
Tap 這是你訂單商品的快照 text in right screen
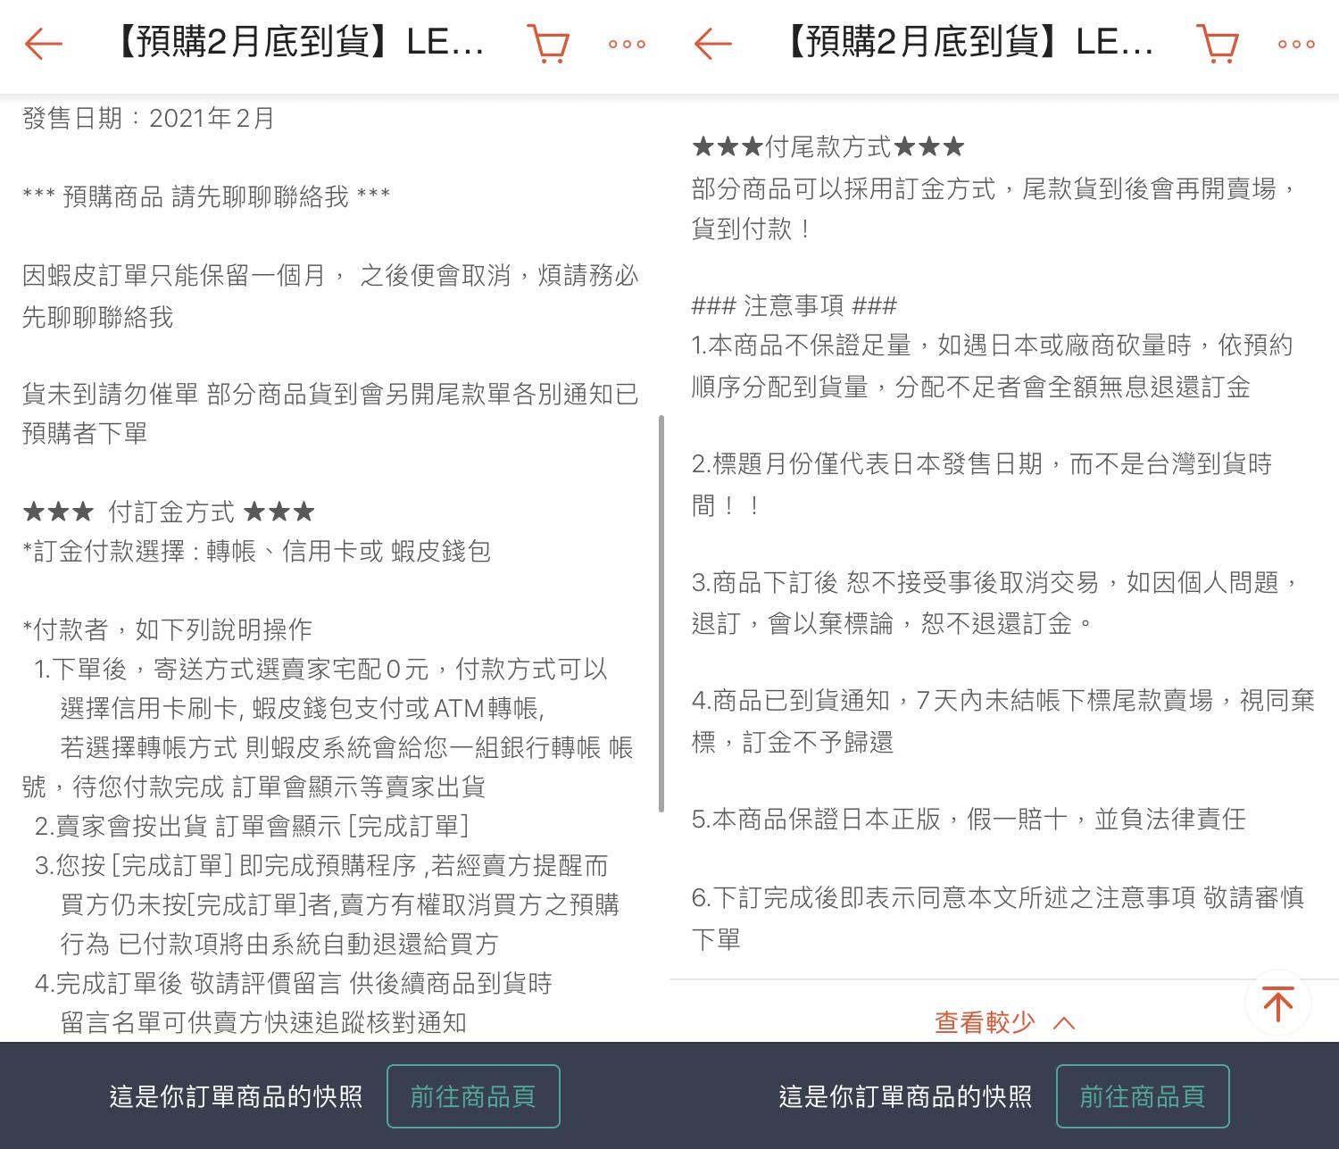[905, 1096]
